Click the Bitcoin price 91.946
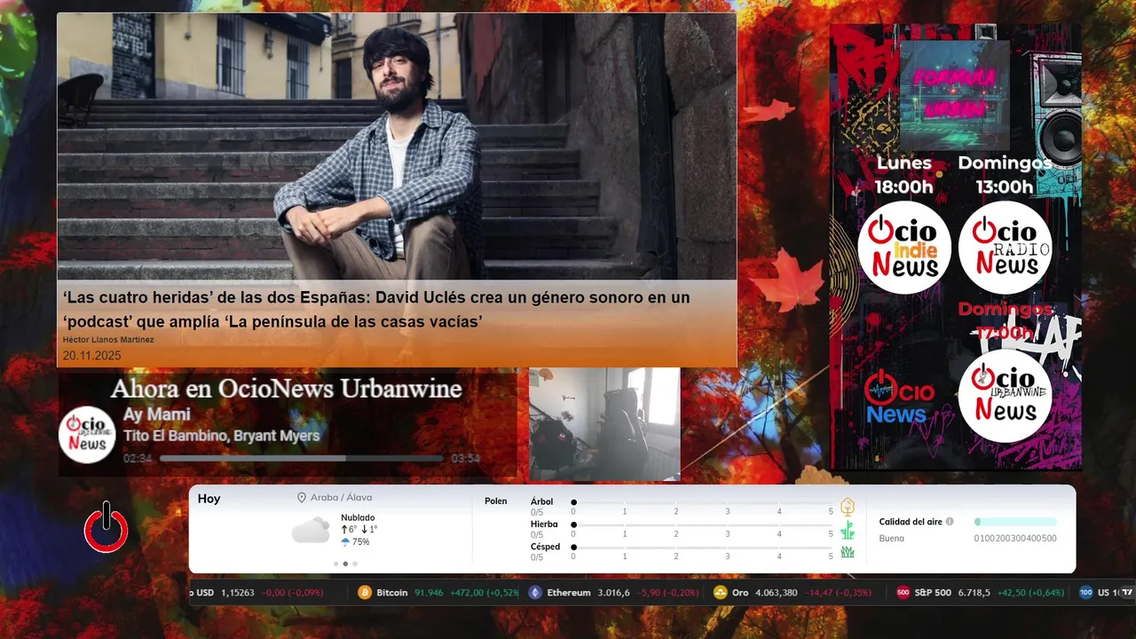Screen dimensions: 1136x639 point(429,593)
